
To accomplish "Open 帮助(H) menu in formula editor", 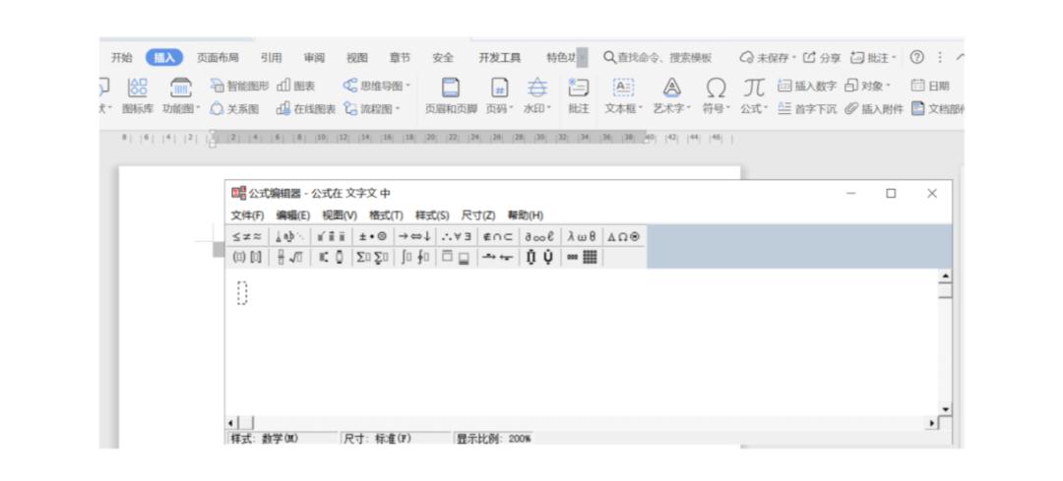I will tap(526, 214).
